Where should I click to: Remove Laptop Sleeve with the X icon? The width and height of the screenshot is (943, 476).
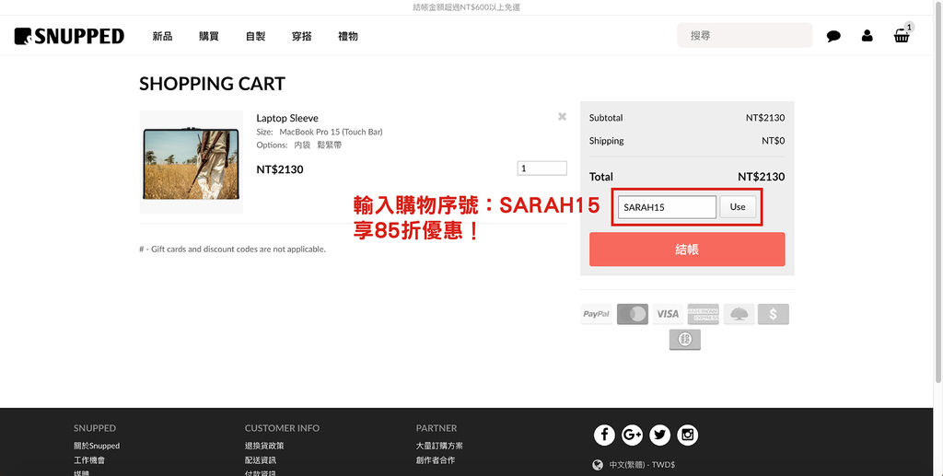[563, 117]
